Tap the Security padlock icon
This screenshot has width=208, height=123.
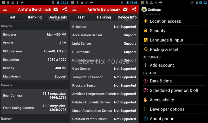146,30
